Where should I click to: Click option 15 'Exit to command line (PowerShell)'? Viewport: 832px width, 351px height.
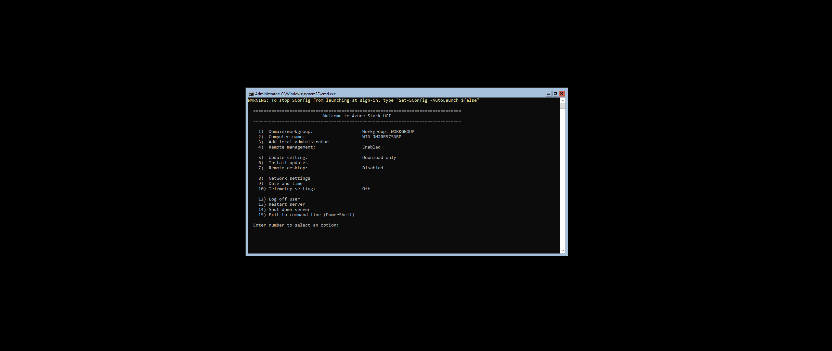(x=311, y=215)
